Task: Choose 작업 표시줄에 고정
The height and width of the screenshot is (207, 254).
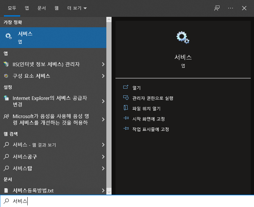Action: click(x=151, y=129)
